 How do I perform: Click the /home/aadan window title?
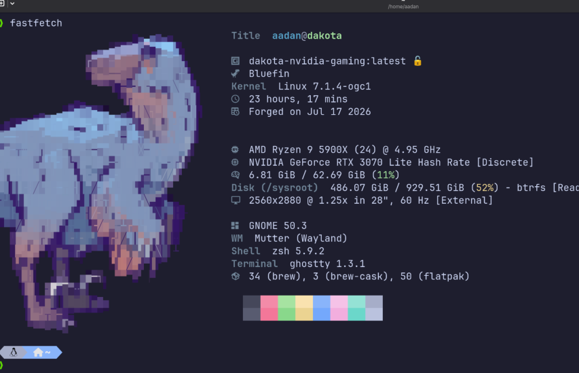pos(403,7)
